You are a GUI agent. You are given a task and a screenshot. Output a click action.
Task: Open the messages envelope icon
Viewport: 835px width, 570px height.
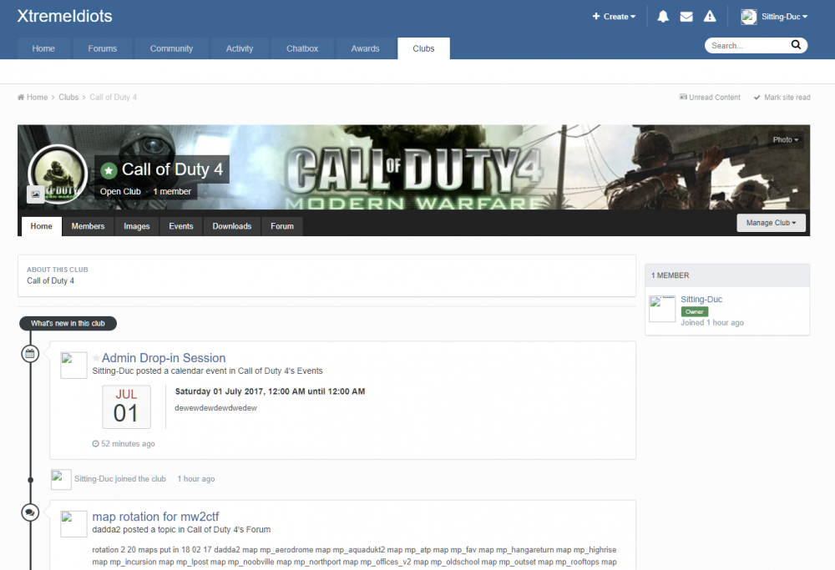(686, 17)
